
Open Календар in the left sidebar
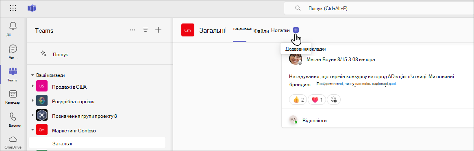(13, 94)
